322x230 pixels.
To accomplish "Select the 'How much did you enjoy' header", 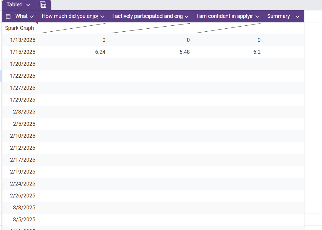I will [70, 16].
